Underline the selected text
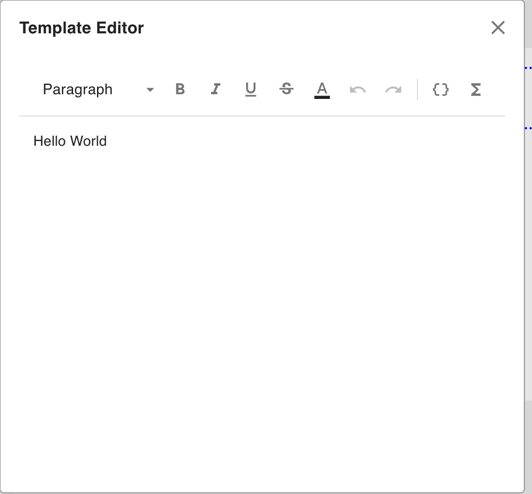Screen dimensions: 532x494 click(x=251, y=90)
